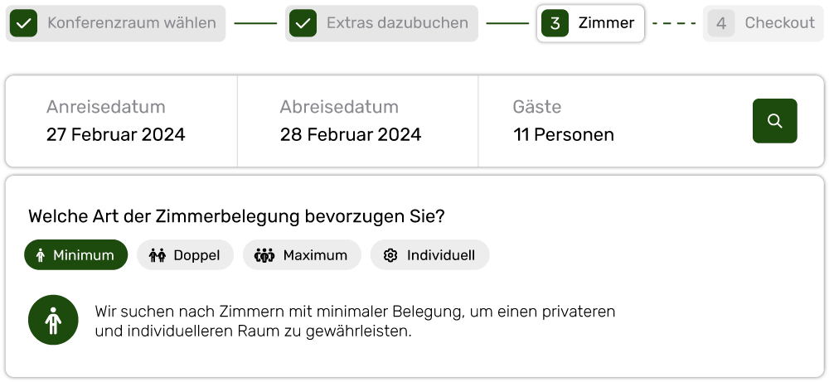Click the single person icon in Minimum
Viewport: 829px width, 382px height.
41,256
